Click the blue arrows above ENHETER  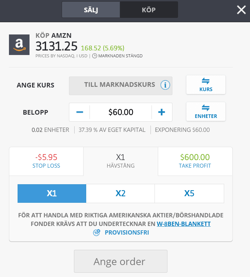(x=206, y=108)
